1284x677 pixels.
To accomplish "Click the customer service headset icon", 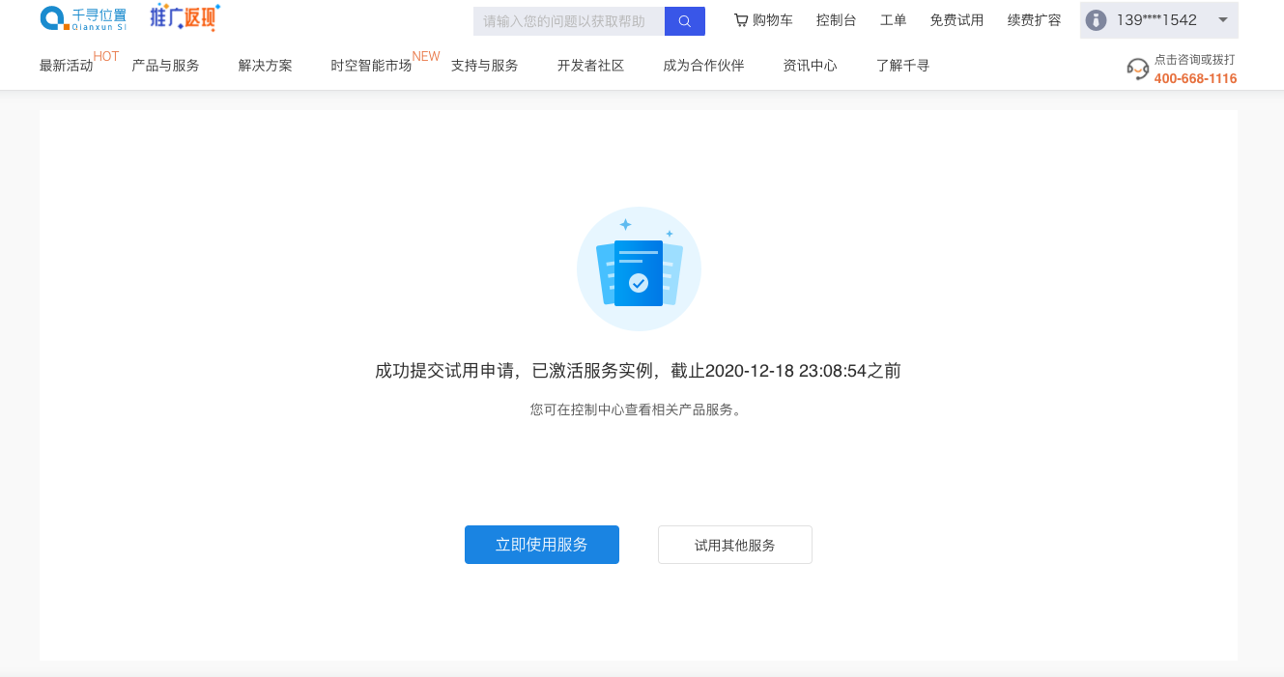I will click(x=1137, y=69).
